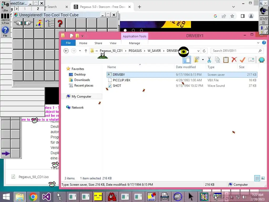Click the red question mark in Tool Cube
This screenshot has width=269, height=202.
click(x=60, y=23)
